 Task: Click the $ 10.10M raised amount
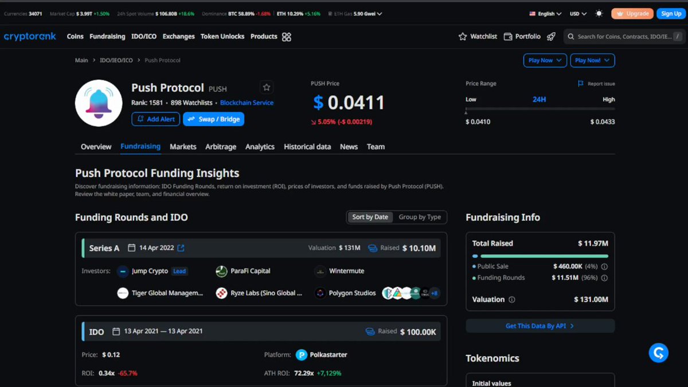tap(419, 248)
